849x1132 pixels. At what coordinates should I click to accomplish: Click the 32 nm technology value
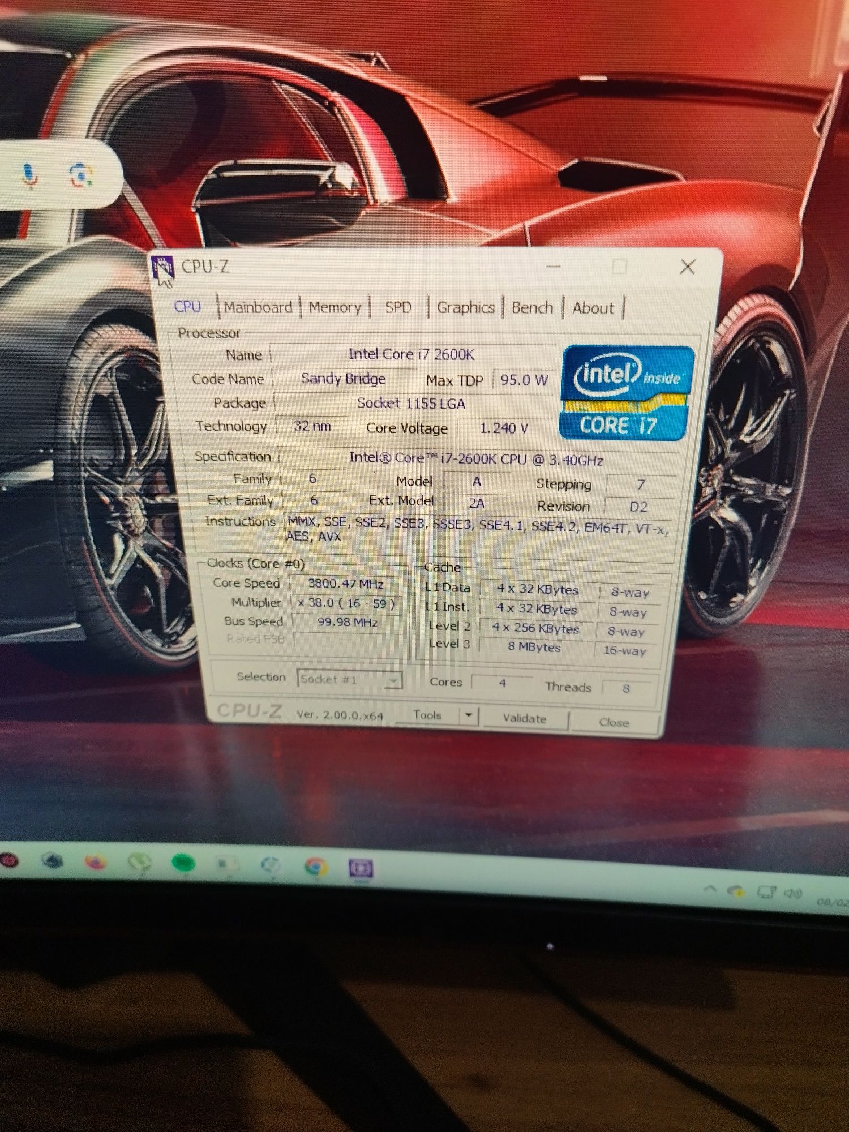coord(312,426)
